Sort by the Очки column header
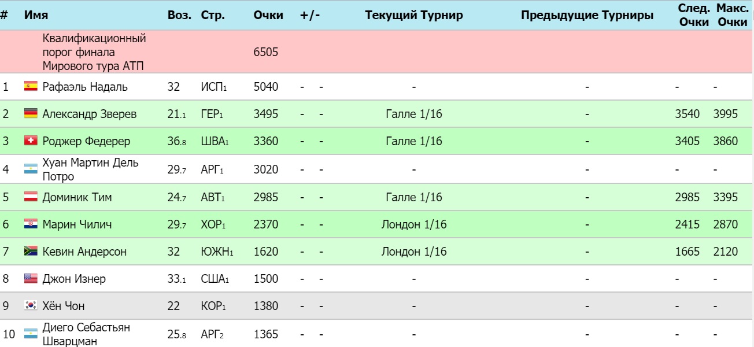The height and width of the screenshot is (347, 754). [268, 16]
